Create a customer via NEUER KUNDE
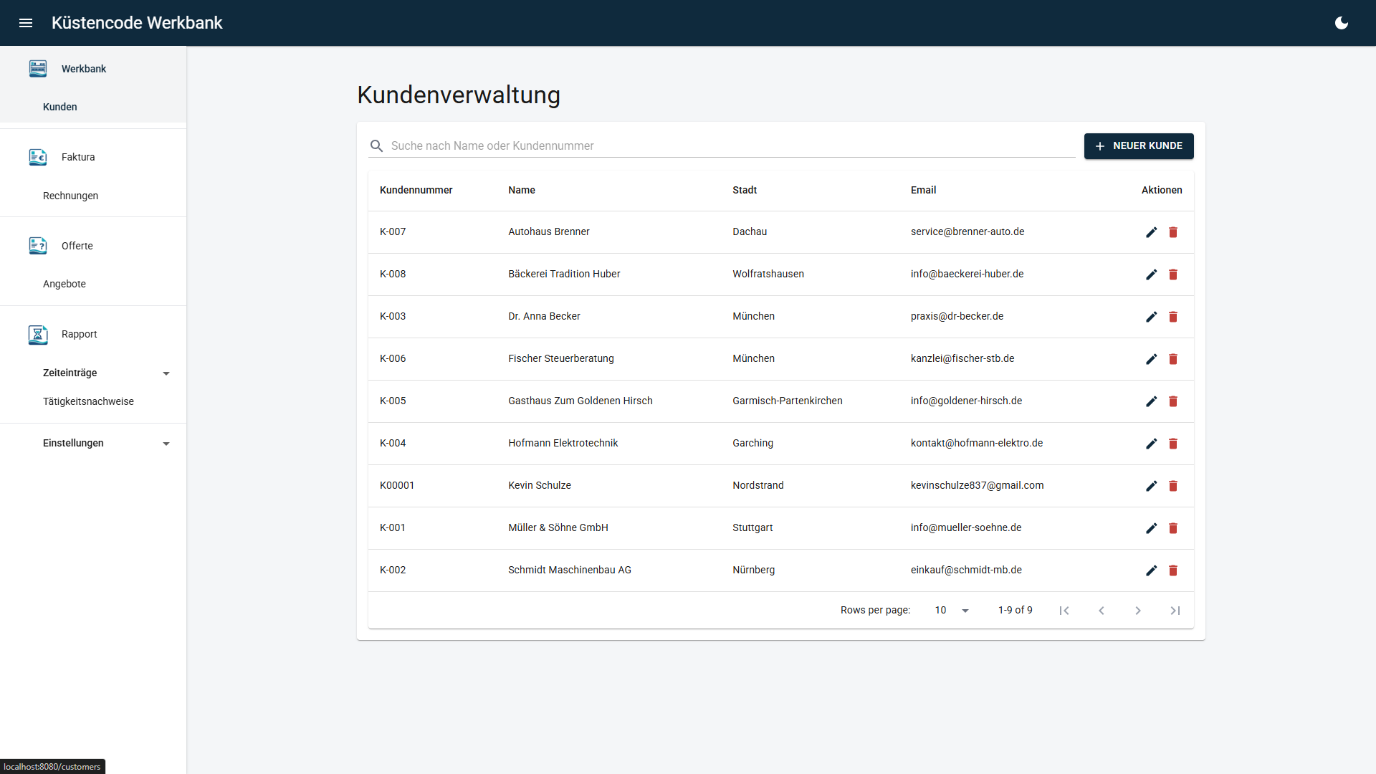This screenshot has width=1376, height=774. pos(1139,145)
